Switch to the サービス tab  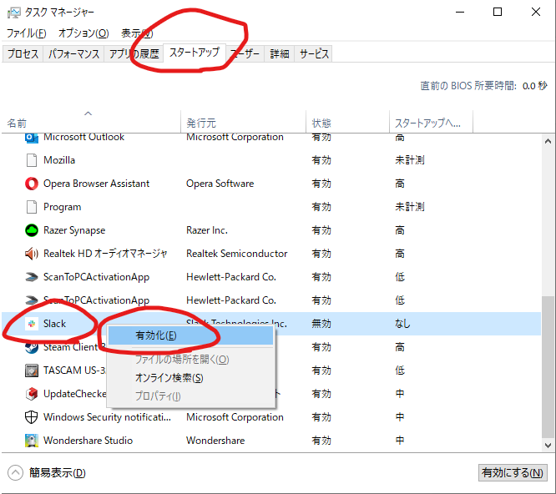(x=314, y=54)
